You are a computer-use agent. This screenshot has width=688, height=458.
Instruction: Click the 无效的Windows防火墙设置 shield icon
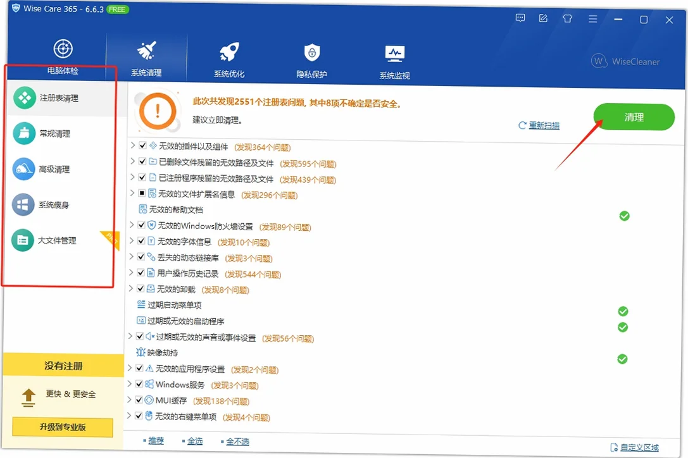tap(151, 225)
